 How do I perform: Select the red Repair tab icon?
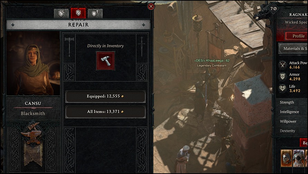pos(78,13)
